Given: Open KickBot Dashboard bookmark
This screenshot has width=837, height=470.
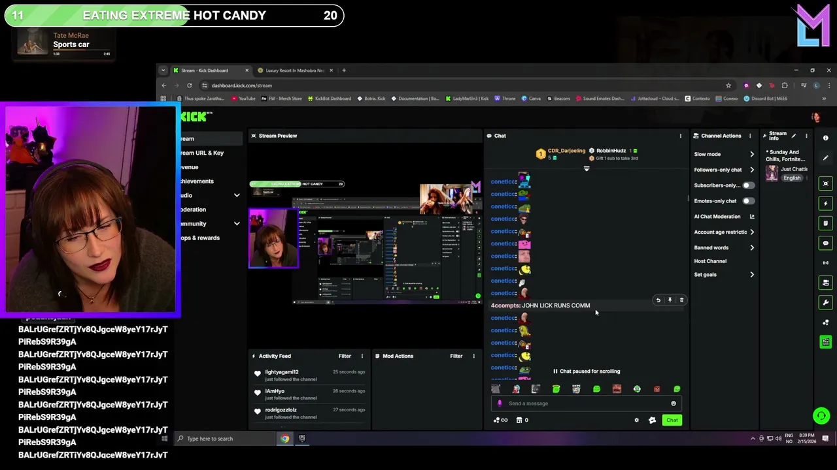Looking at the screenshot, I should click(329, 99).
